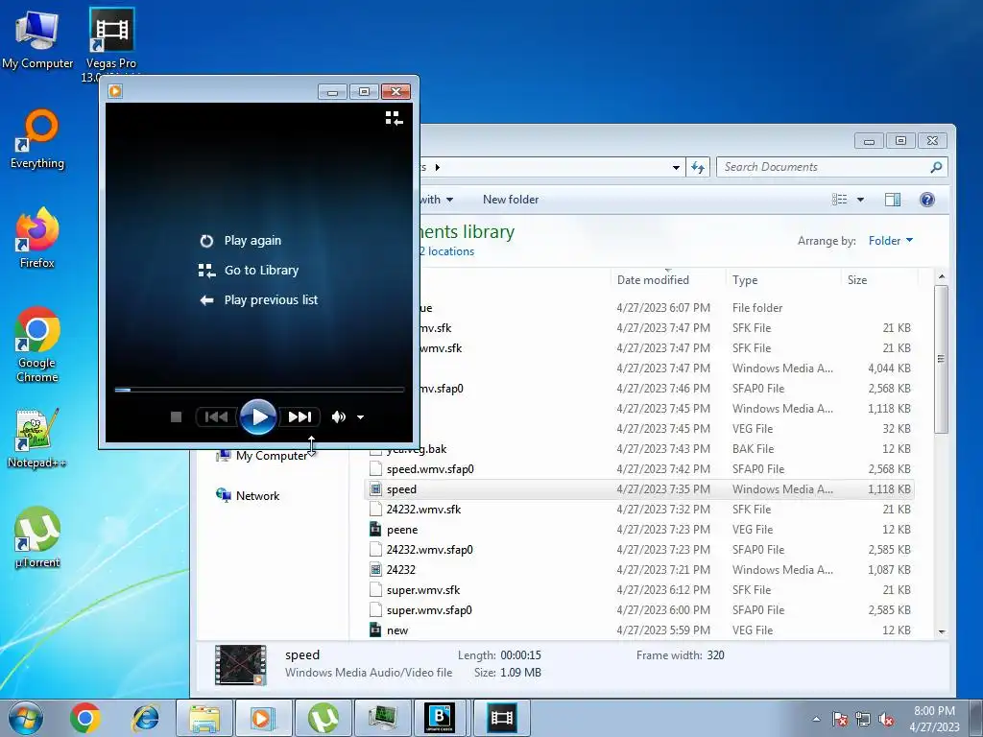Open My Computer desktop icon
Screen dimensions: 983x737
(37, 40)
